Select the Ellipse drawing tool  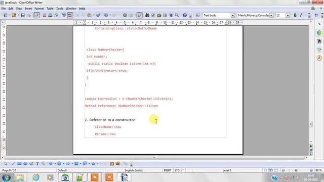25,164
